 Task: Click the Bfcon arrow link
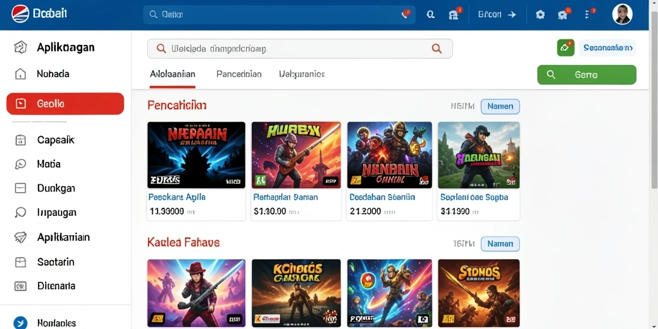(497, 14)
